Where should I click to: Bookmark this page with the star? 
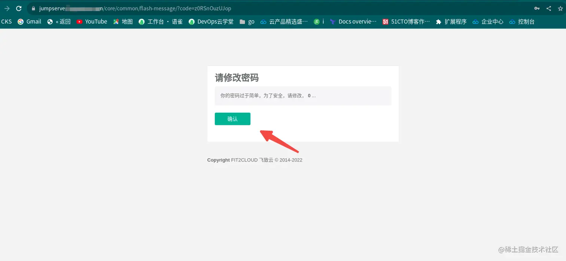[x=560, y=8]
